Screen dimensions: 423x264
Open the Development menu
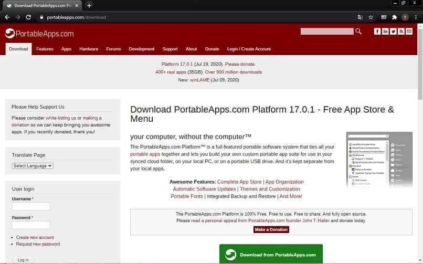coord(142,49)
